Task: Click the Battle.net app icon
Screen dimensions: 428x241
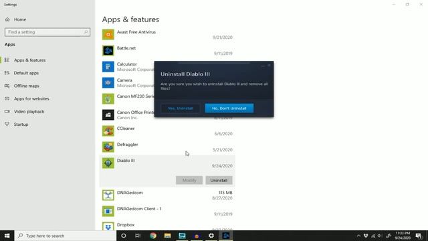Action: [108, 51]
